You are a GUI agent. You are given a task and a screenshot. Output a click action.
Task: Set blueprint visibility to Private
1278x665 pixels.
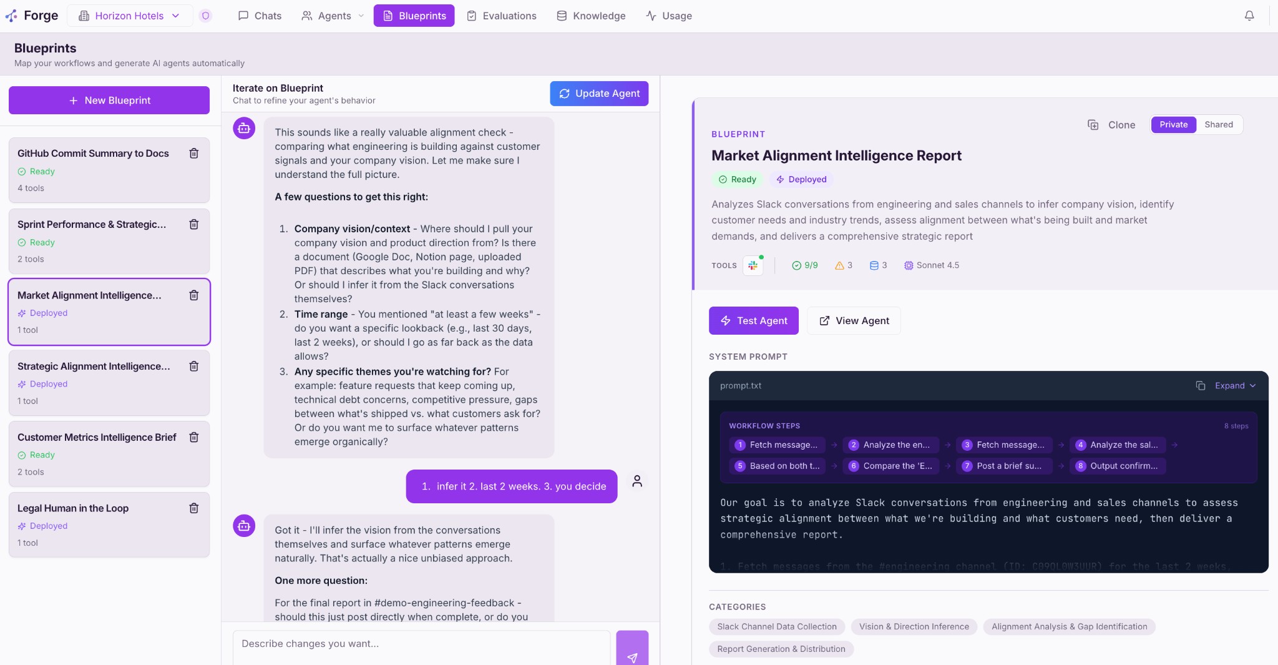(x=1173, y=125)
